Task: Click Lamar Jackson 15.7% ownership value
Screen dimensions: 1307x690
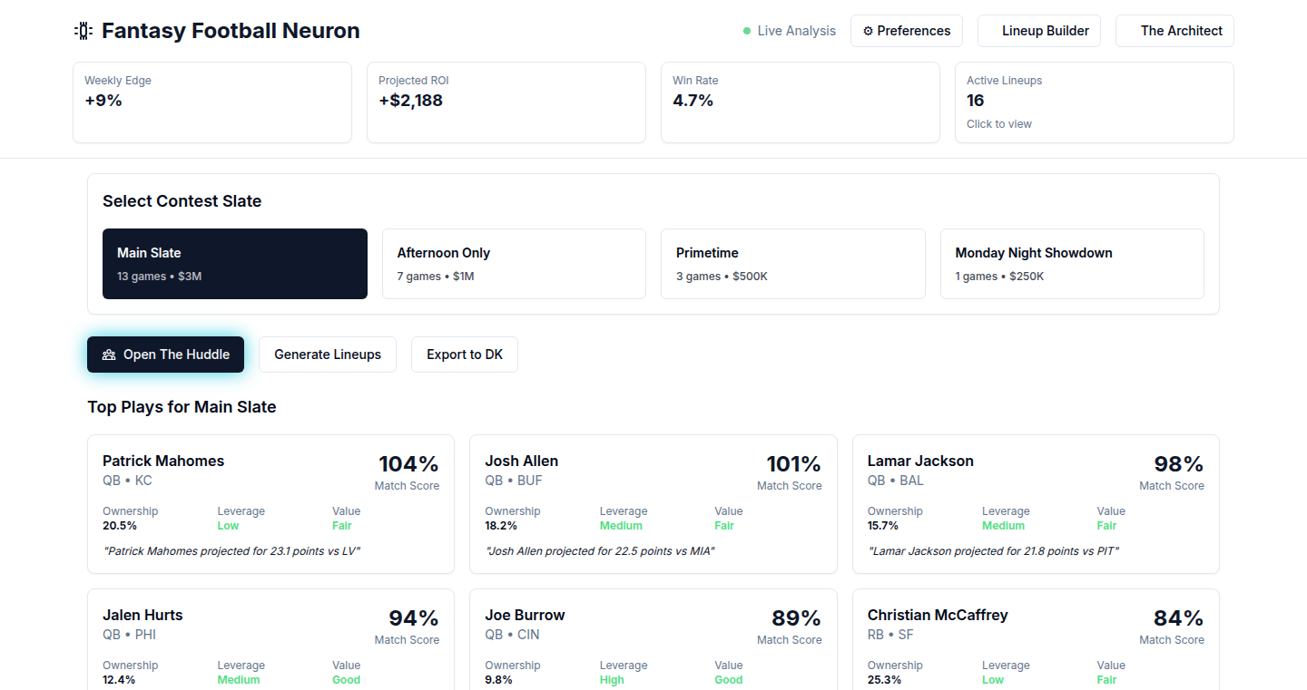Action: [883, 526]
